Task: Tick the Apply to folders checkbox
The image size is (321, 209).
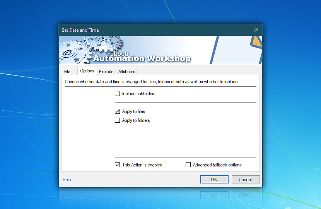Action: tap(118, 120)
